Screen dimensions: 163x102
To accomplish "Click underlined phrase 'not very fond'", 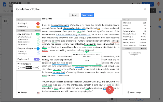I will click(59, 72).
